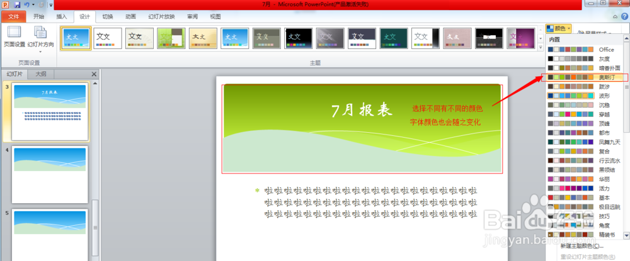Screen dimensions: 630x261
Task: Click the 7月报表 slide title text
Action: point(362,110)
